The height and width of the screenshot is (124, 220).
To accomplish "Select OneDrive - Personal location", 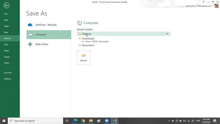I will pos(49,25).
